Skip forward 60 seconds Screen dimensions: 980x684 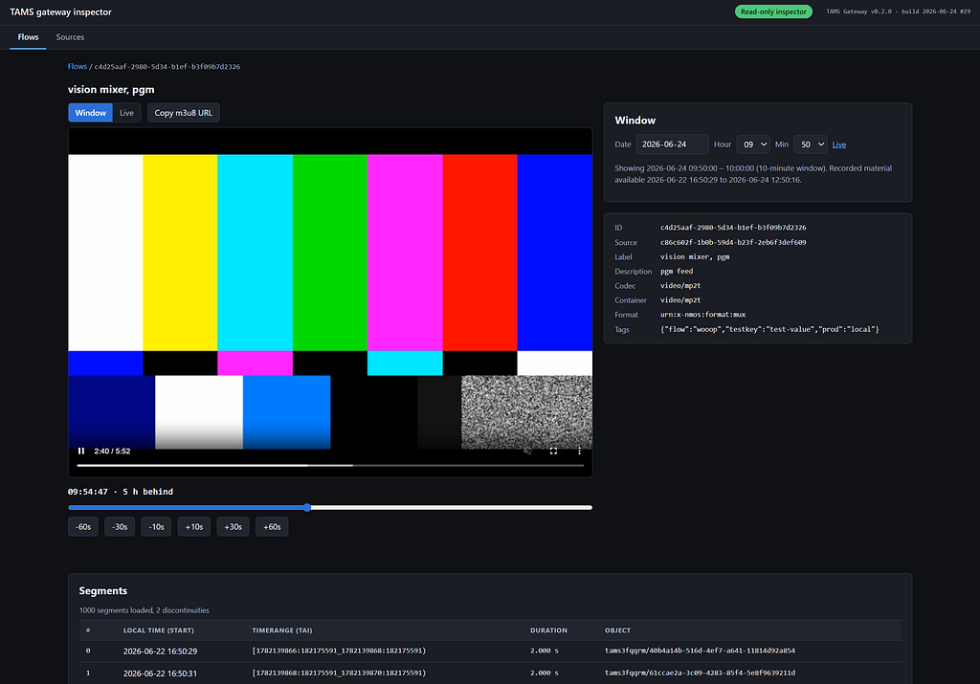pyautogui.click(x=272, y=527)
